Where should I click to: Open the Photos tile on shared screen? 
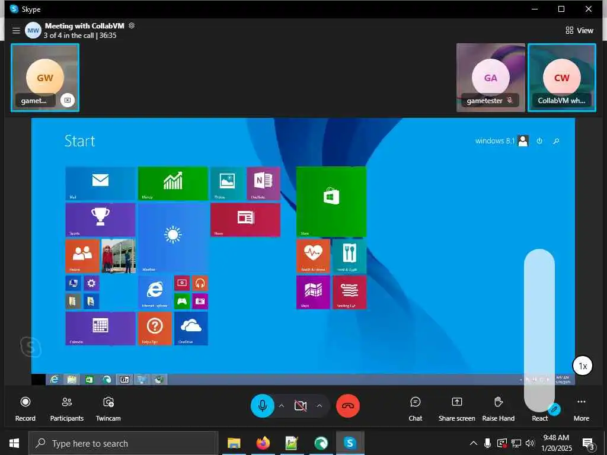click(227, 184)
